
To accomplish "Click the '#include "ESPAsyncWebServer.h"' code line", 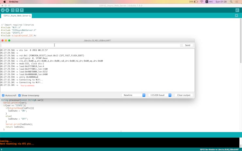I will pyautogui.click(x=19, y=30).
